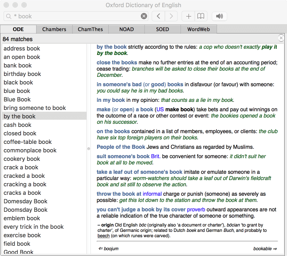
Task: Select 'coffee-table book' entry
Action: tap(44, 142)
